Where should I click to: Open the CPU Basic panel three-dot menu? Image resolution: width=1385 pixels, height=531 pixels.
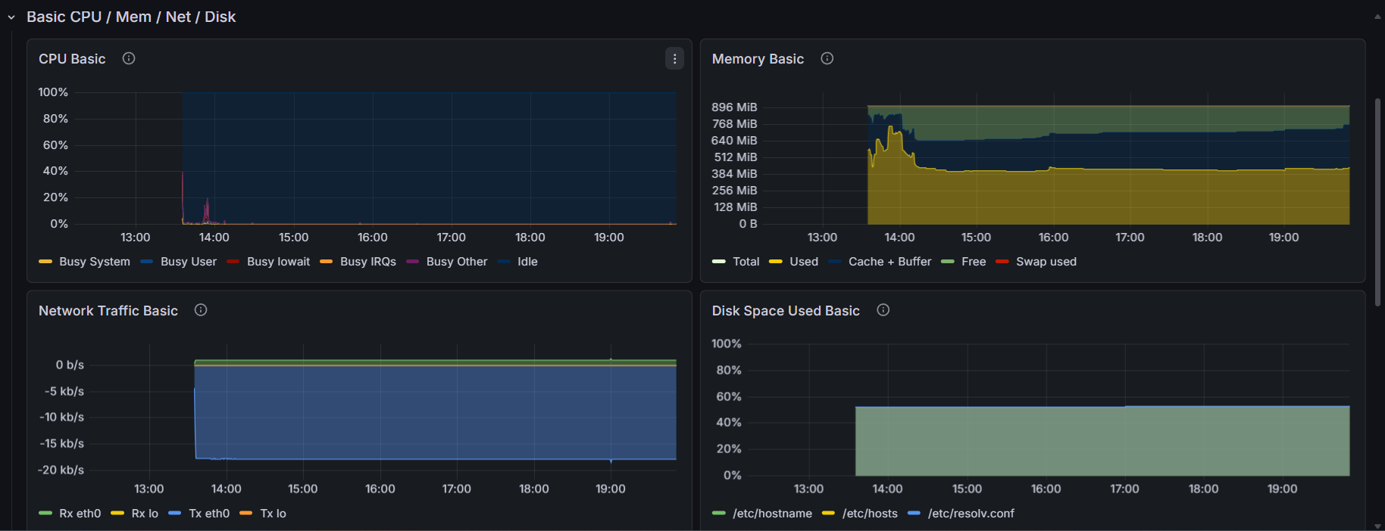click(x=674, y=58)
